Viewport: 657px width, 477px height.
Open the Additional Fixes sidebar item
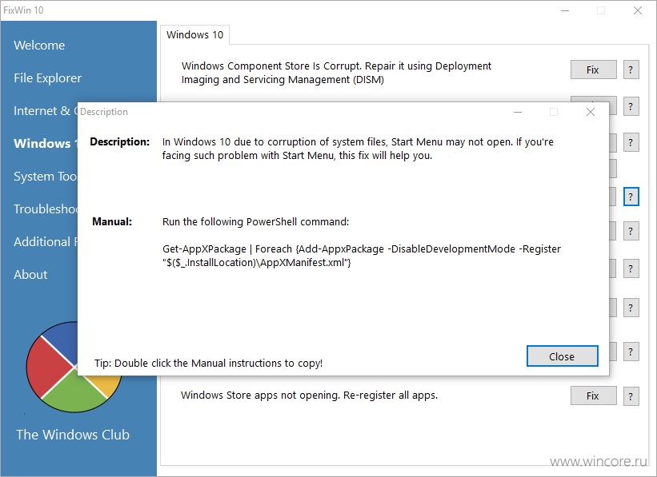click(x=46, y=241)
